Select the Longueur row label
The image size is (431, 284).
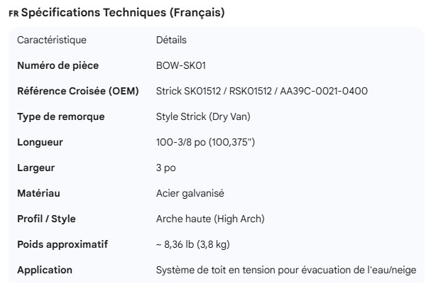point(40,142)
